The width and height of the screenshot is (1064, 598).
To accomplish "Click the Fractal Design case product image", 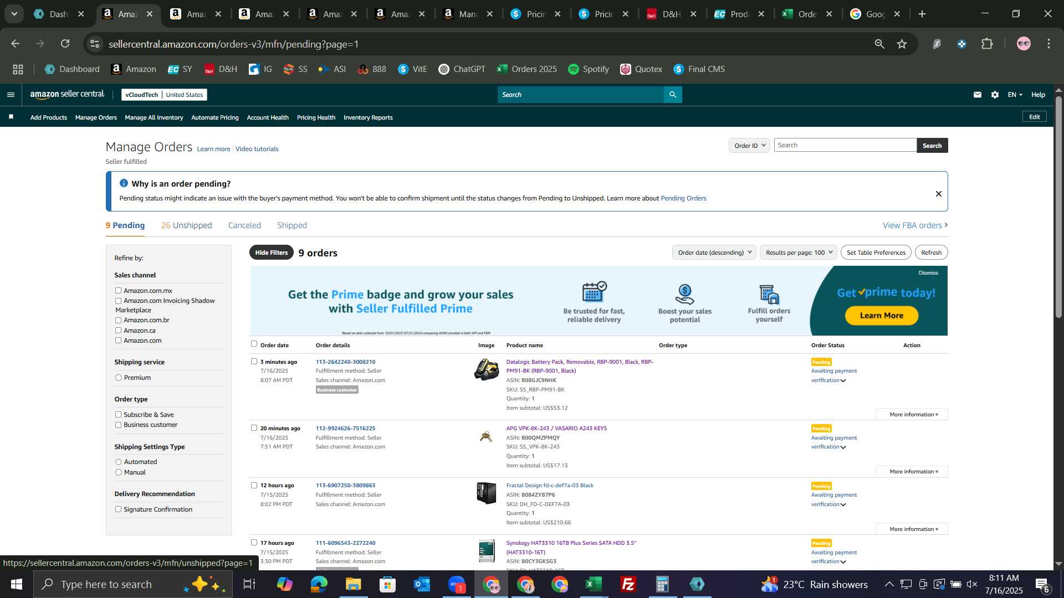I will tap(487, 493).
